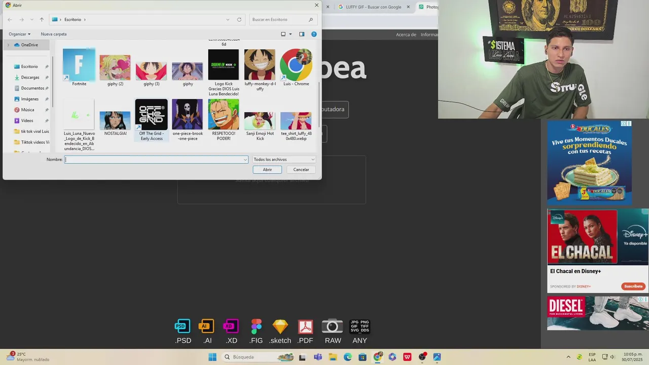Image resolution: width=649 pixels, height=365 pixels.
Task: Click the .PDF format icon
Action: 305,332
